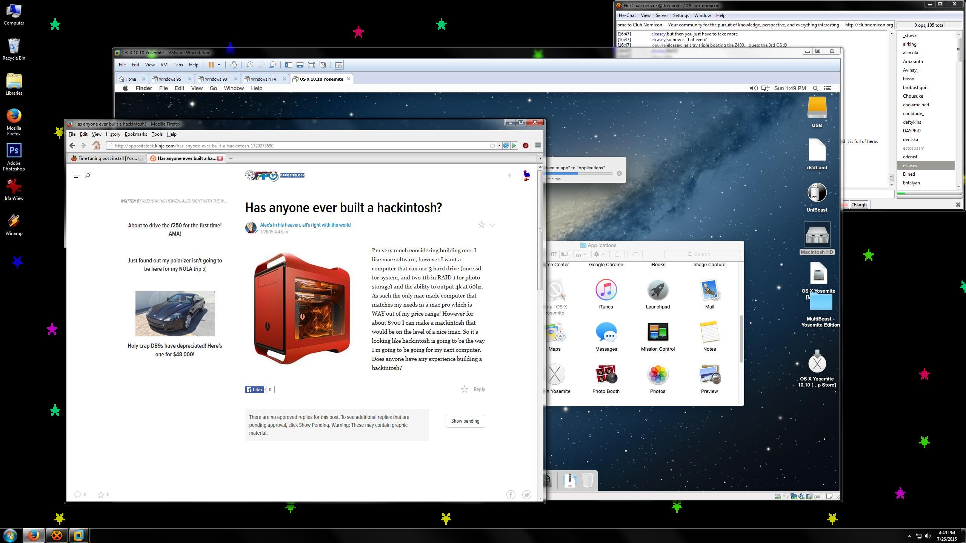The width and height of the screenshot is (966, 543).
Task: Open Notes in the Applications window
Action: tap(709, 336)
